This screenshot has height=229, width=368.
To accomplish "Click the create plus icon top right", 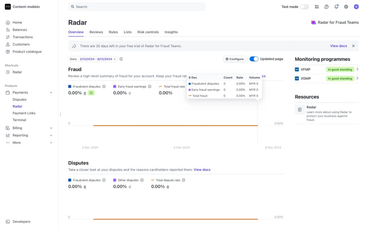I will click(x=356, y=6).
